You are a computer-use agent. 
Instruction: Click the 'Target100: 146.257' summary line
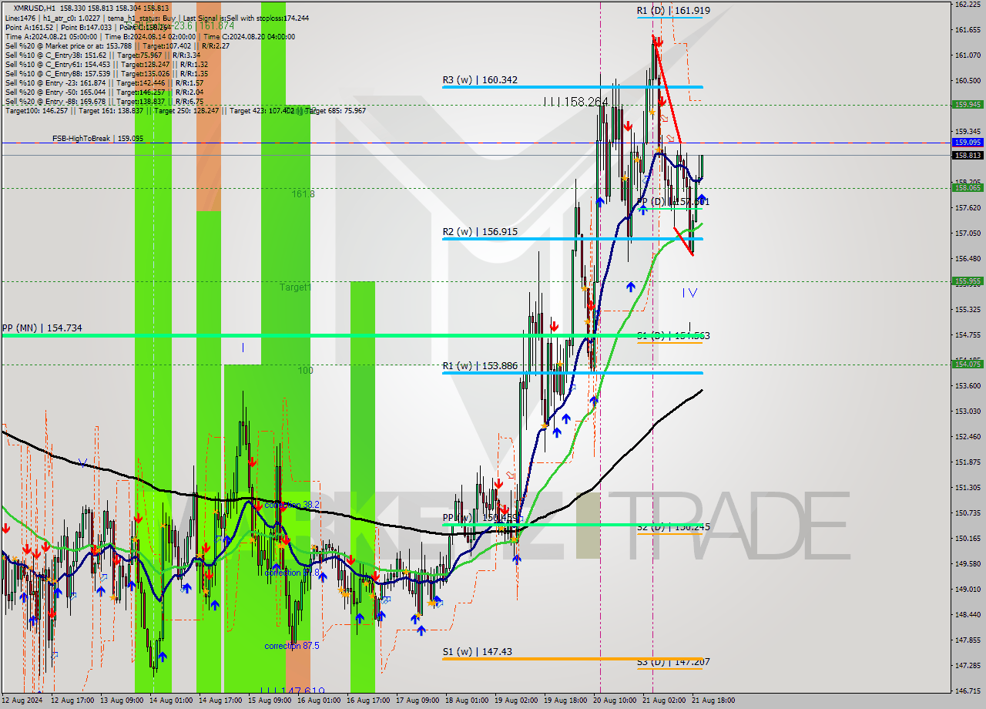185,111
